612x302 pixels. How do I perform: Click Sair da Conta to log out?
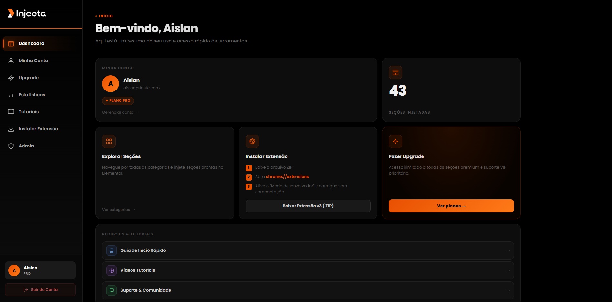point(40,289)
